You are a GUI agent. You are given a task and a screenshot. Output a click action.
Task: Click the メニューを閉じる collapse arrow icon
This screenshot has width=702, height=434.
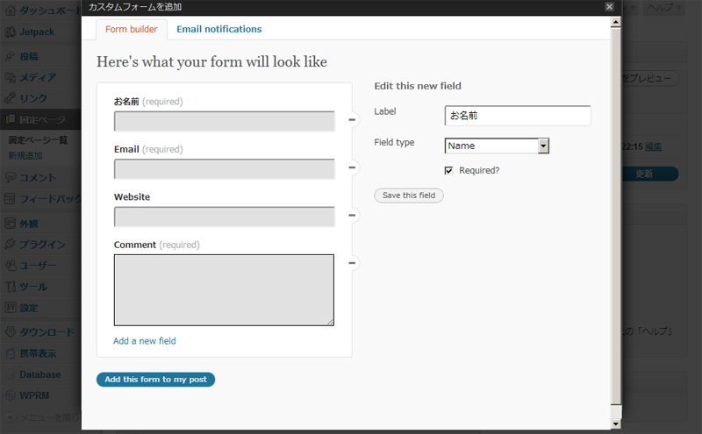pos(10,417)
